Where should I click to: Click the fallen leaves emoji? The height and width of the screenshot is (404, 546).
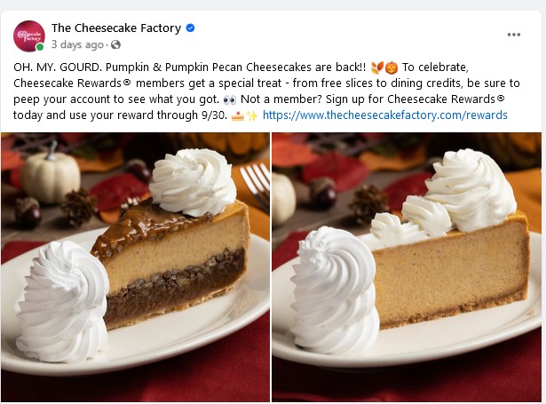tap(377, 67)
